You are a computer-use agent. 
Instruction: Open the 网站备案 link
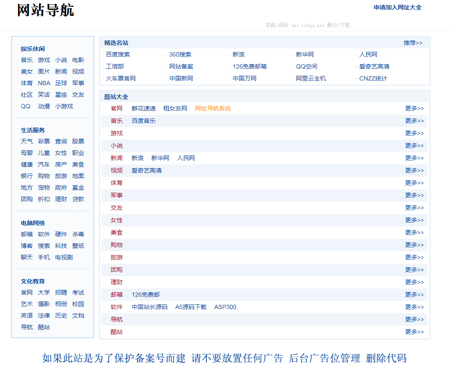[181, 66]
